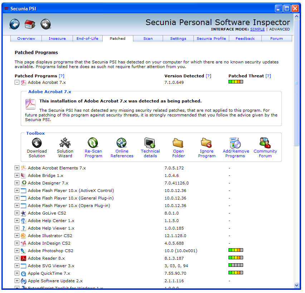This screenshot has width=305, height=293.
Task: Expand the Apple QuickTime 7.x row
Action: [17, 273]
